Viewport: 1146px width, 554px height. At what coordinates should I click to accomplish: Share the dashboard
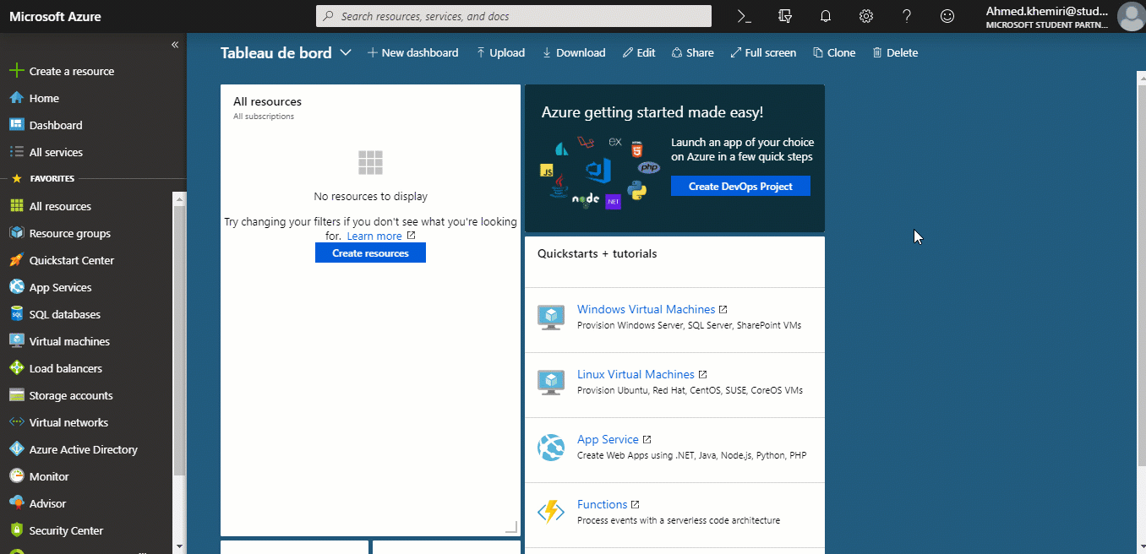pos(693,52)
